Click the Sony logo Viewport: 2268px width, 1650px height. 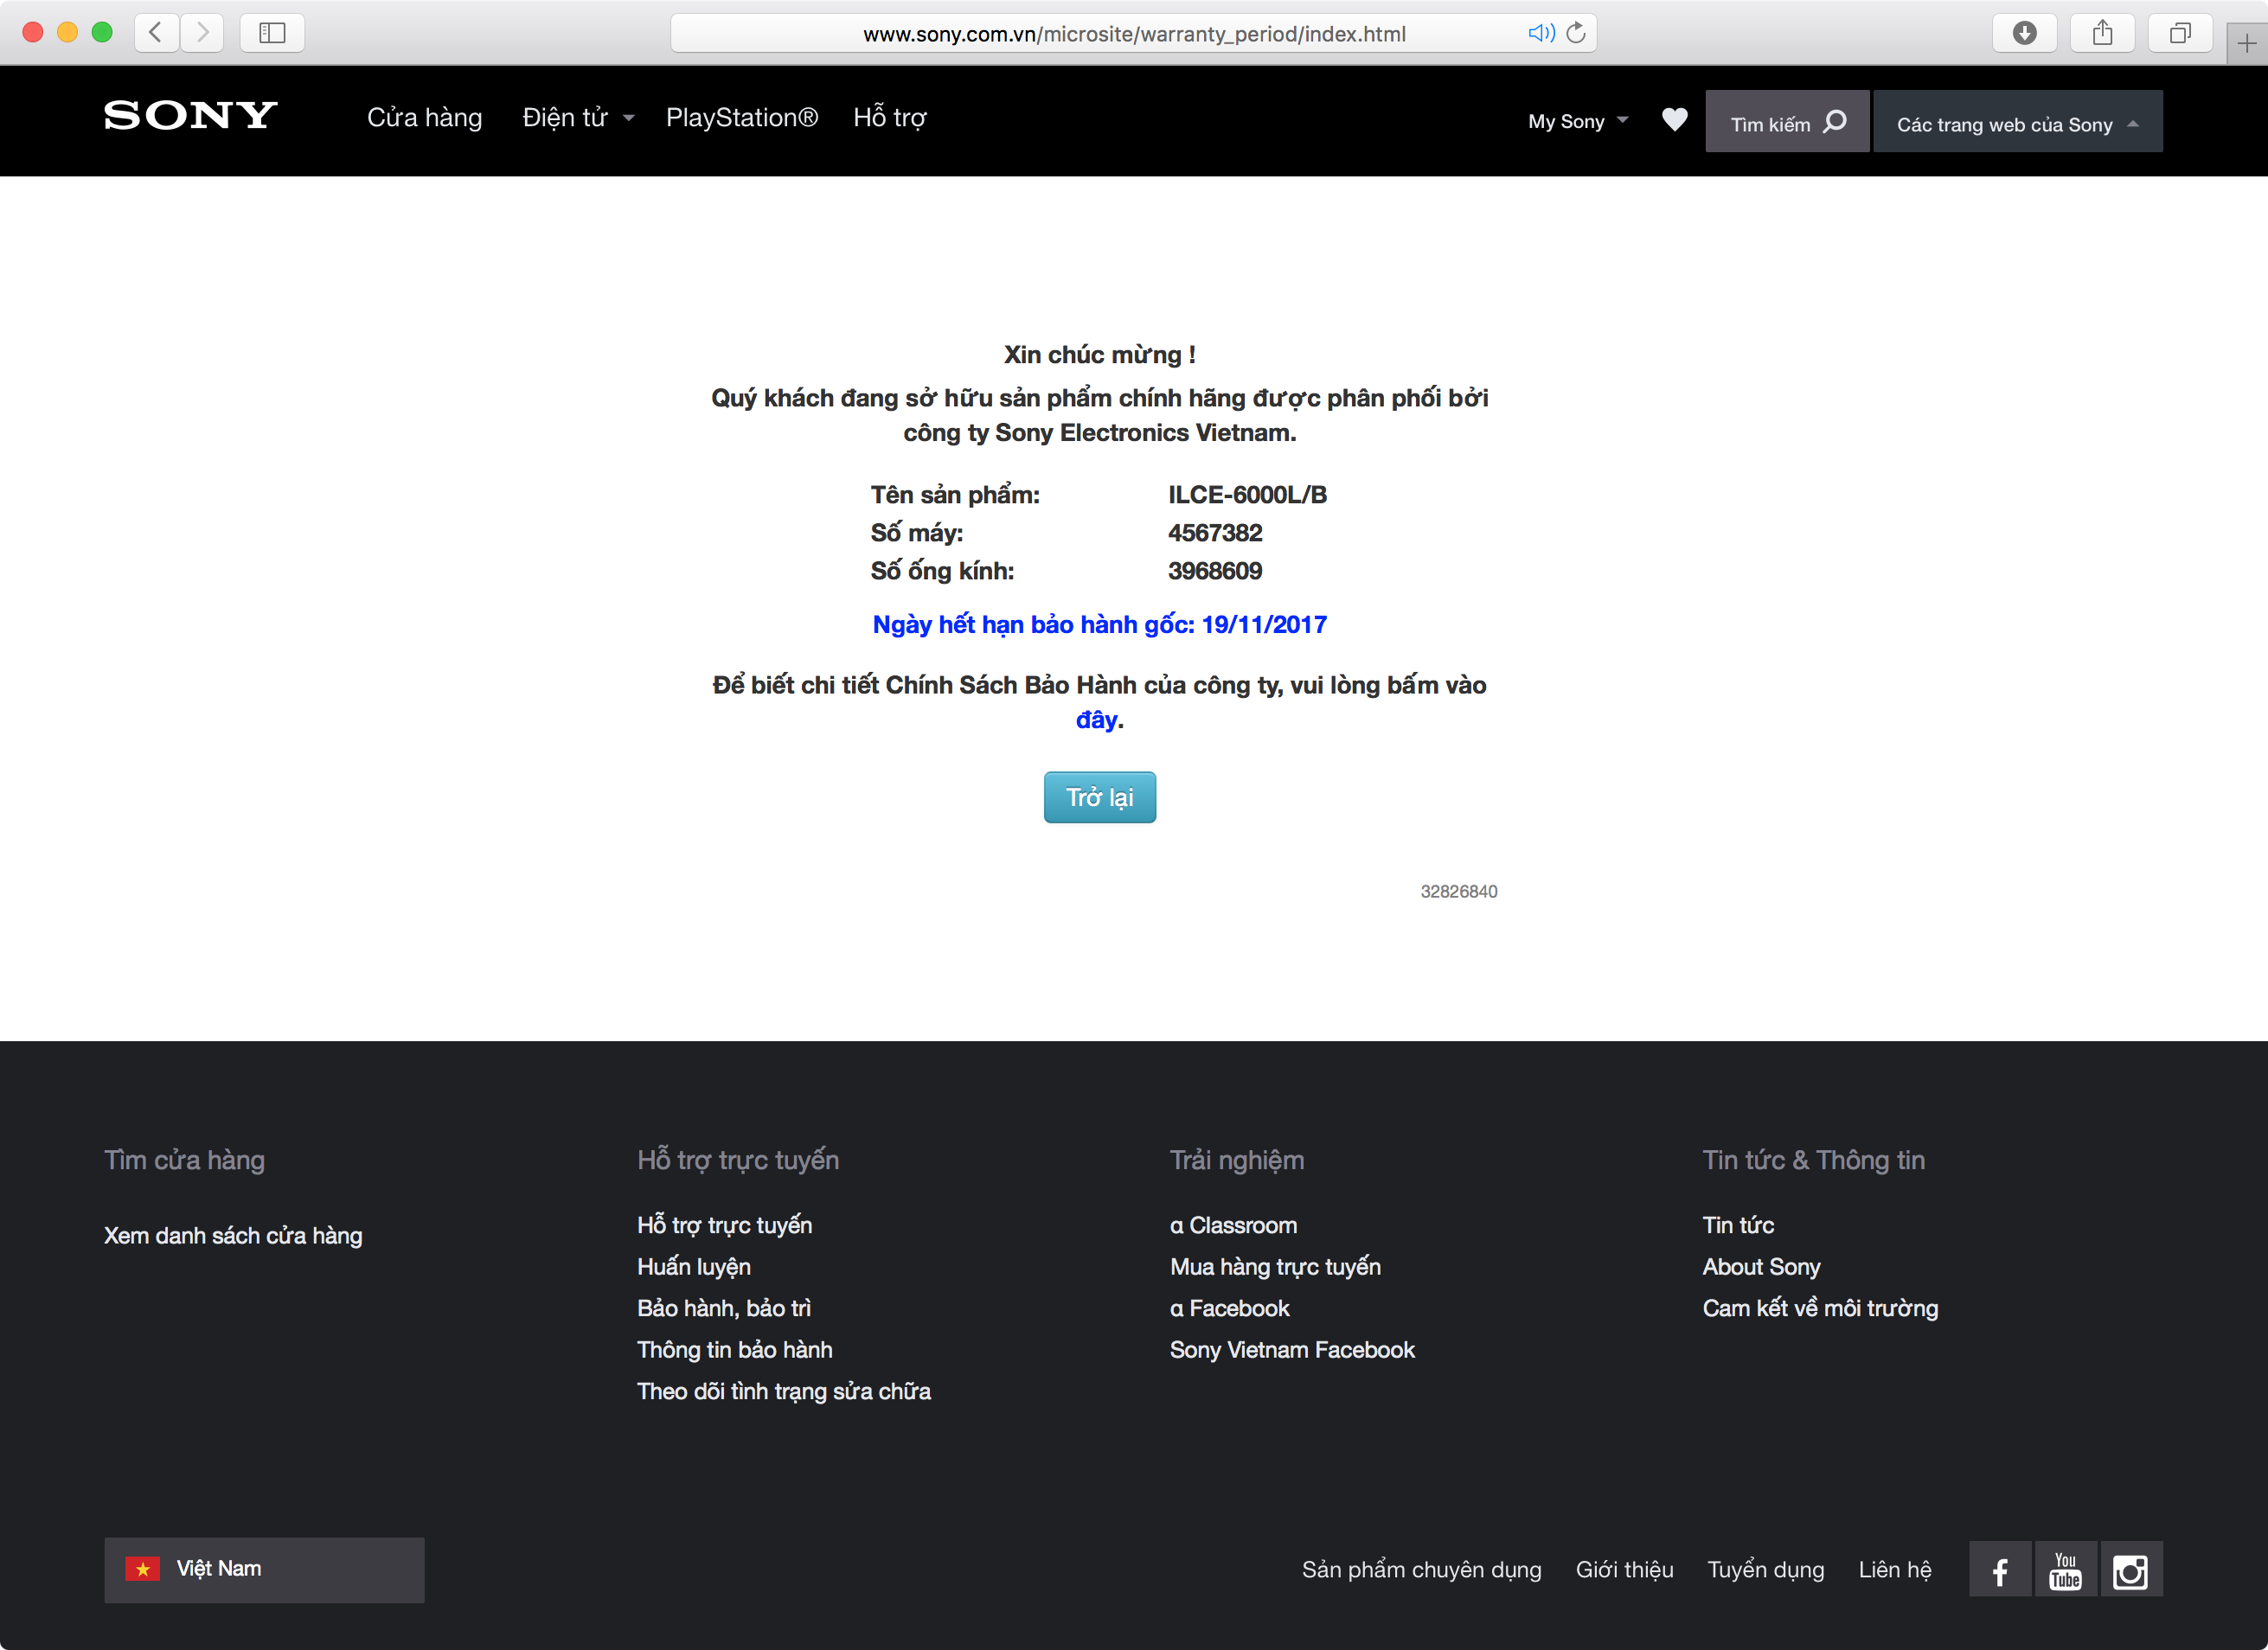pyautogui.click(x=190, y=116)
